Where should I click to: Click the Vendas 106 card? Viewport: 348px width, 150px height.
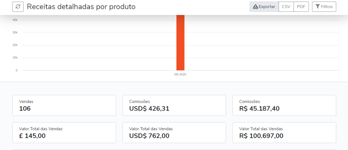[x=64, y=105]
